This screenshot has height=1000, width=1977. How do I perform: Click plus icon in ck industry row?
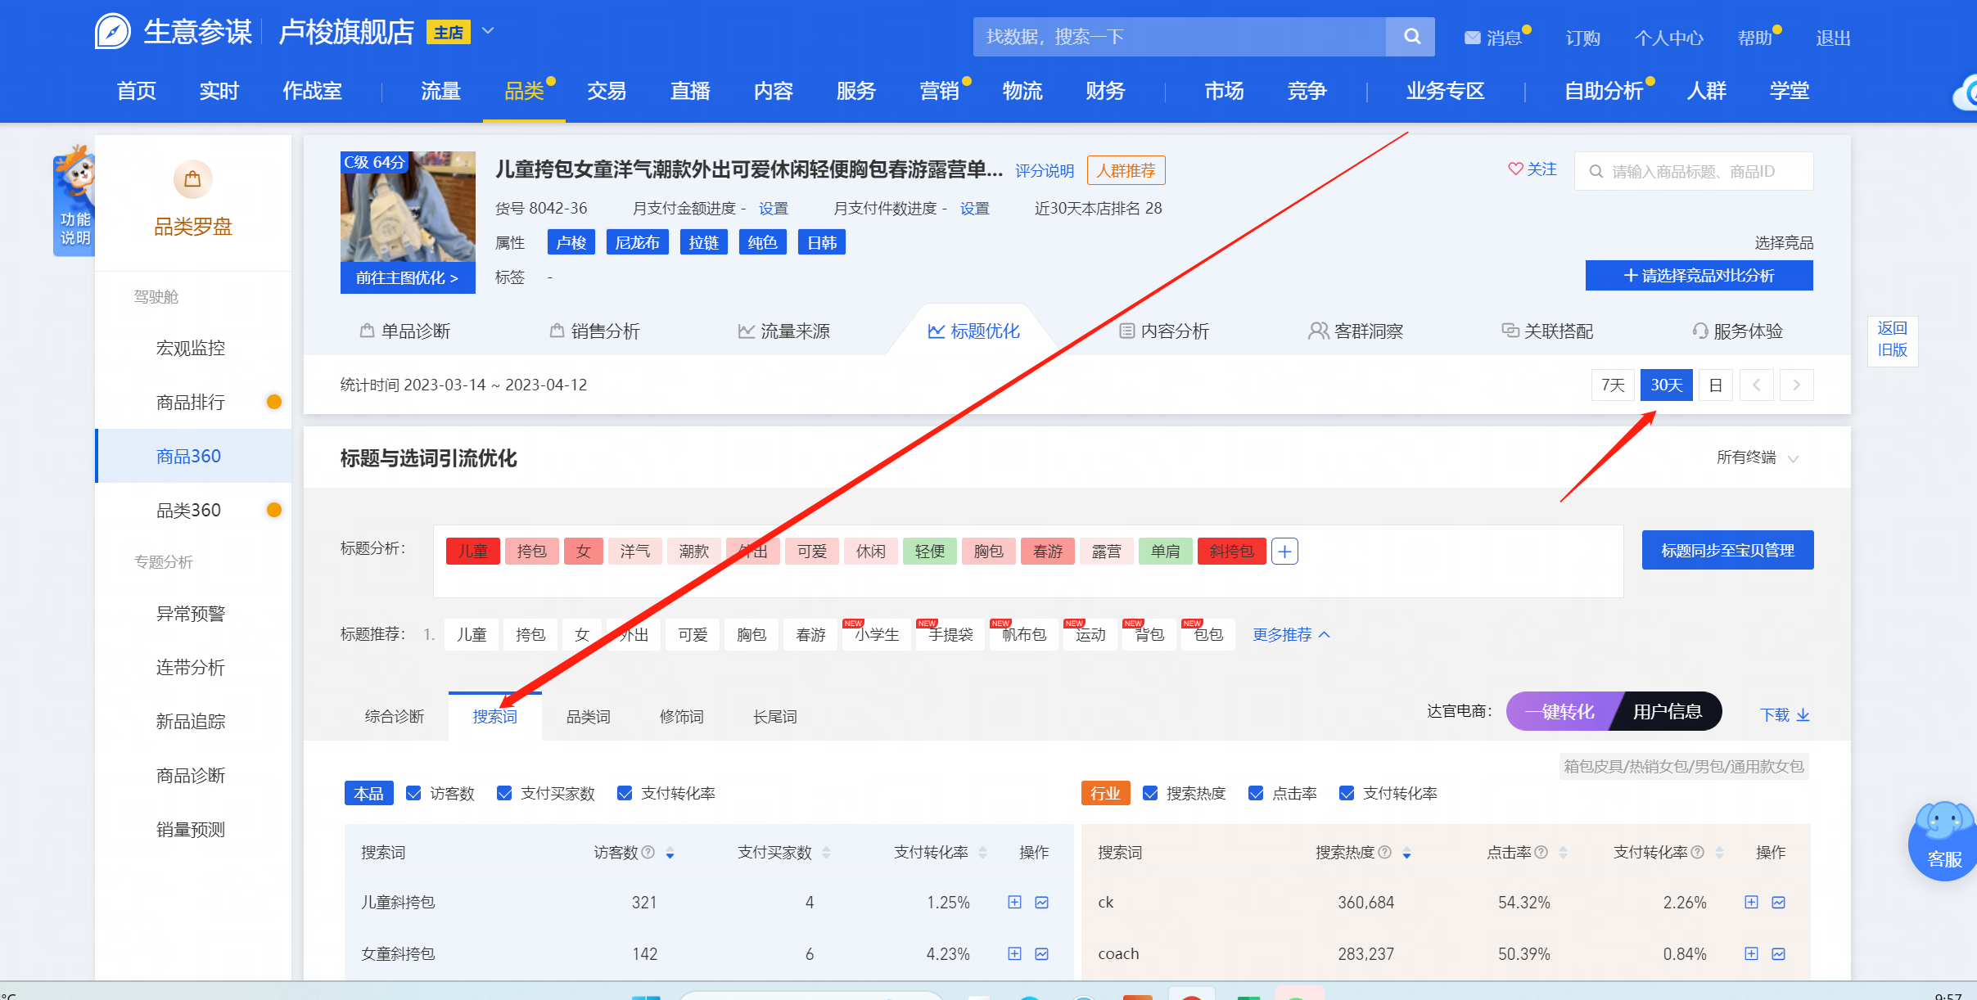[x=1751, y=903]
